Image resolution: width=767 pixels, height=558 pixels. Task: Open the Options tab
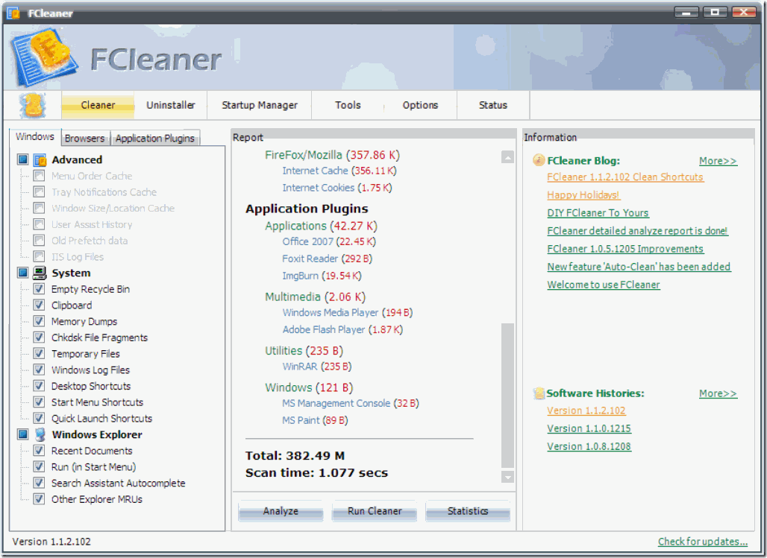click(x=420, y=105)
